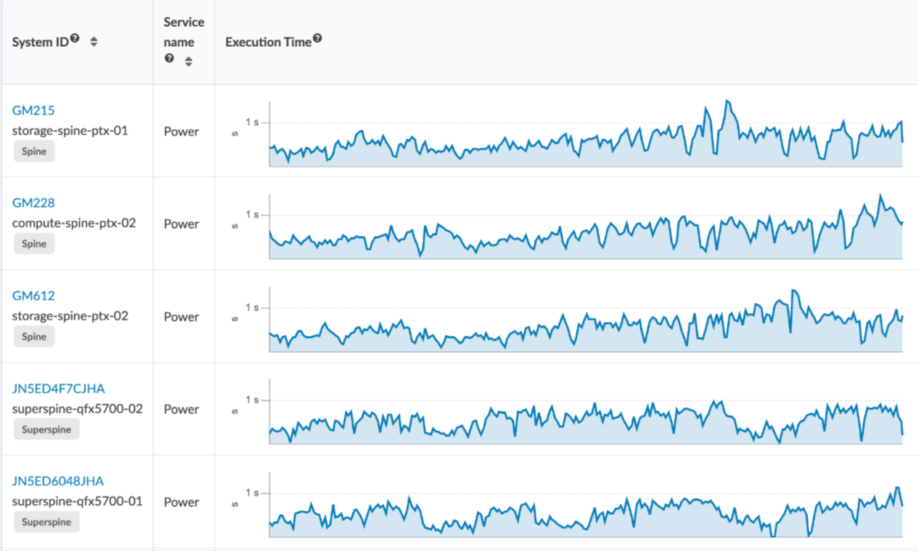Open the GM228 system link

tap(34, 203)
